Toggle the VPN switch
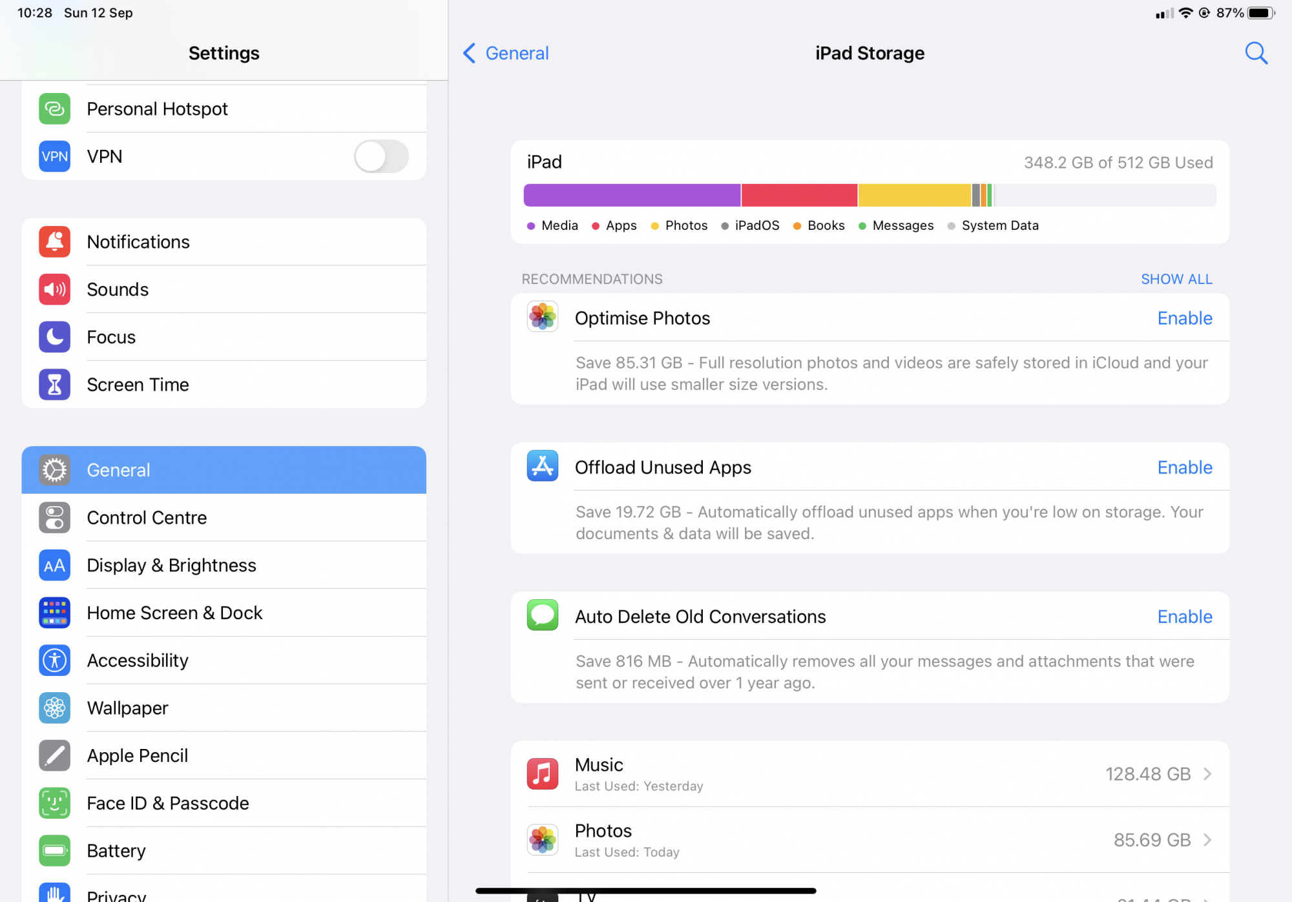The width and height of the screenshot is (1292, 902). (x=381, y=156)
